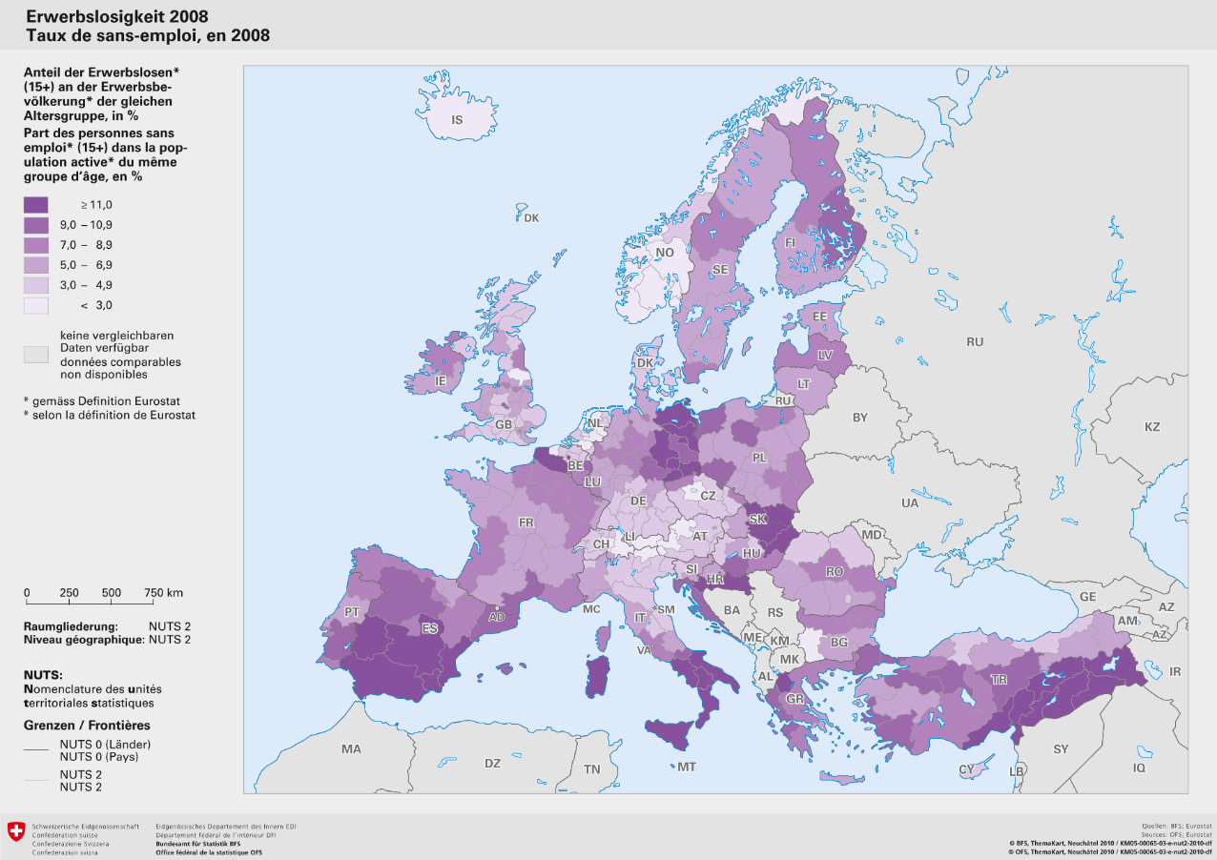Click the GB label on Great Britain
Screen dimensions: 1217x860
click(504, 425)
